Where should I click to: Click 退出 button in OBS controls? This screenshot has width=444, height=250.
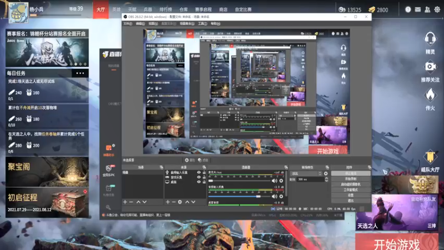[351, 201]
